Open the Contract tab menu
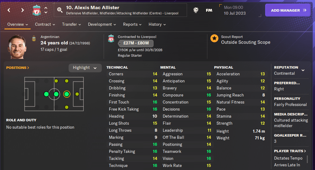This screenshot has width=315, height=170. [x=45, y=24]
